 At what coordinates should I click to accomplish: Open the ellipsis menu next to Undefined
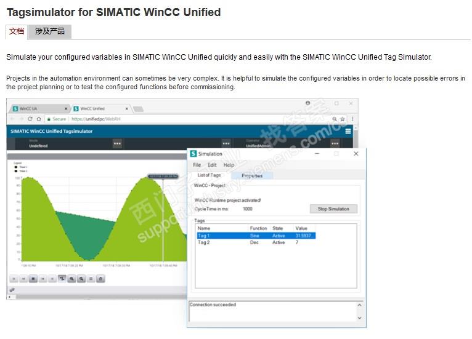117,143
